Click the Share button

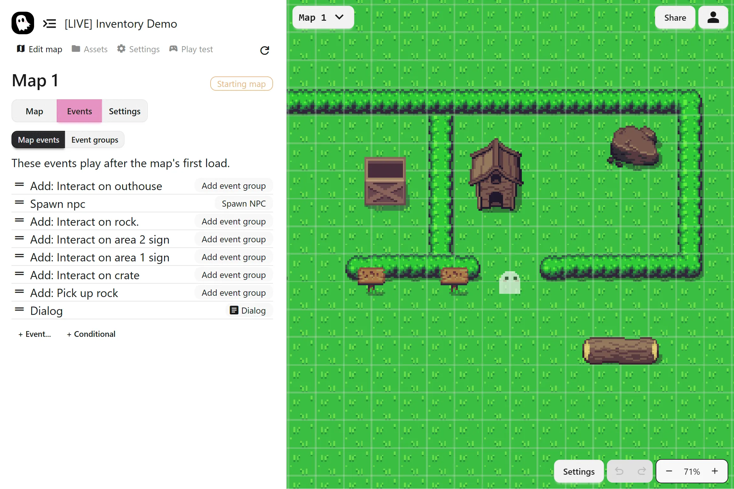coord(675,18)
